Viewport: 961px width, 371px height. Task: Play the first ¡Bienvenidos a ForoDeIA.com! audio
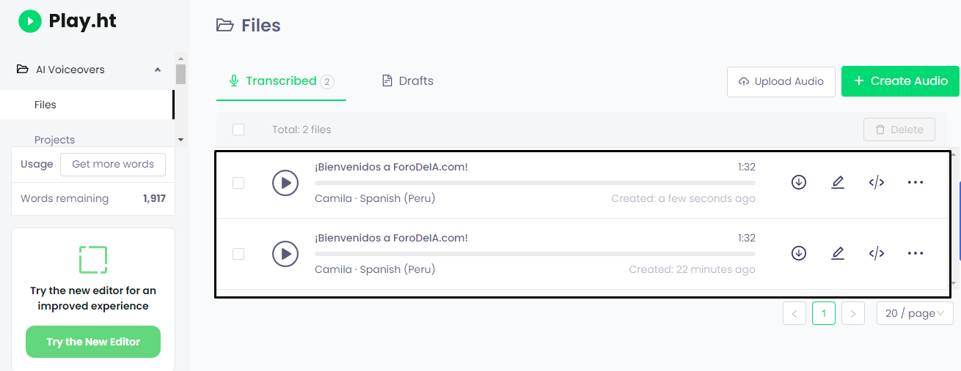pyautogui.click(x=285, y=183)
